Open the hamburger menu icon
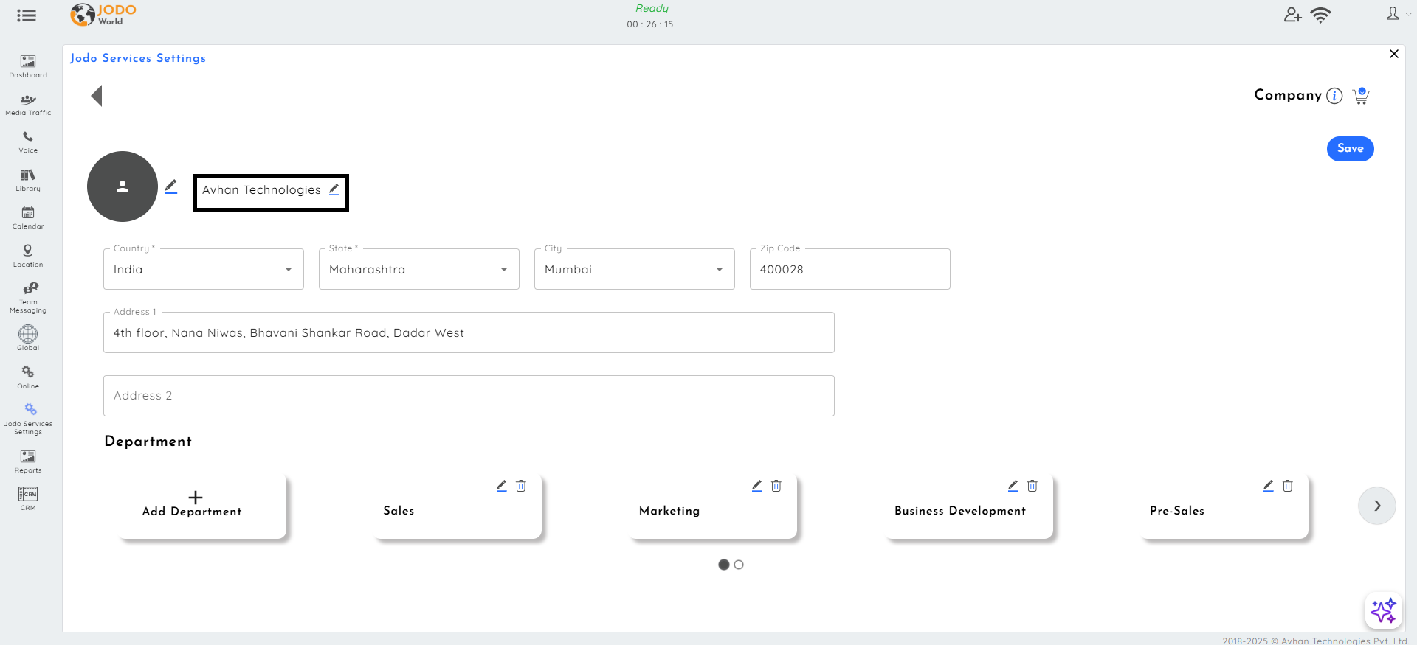This screenshot has height=645, width=1417. (27, 15)
